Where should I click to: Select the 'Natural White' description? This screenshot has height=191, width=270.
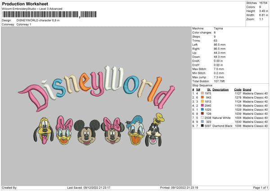(221, 118)
